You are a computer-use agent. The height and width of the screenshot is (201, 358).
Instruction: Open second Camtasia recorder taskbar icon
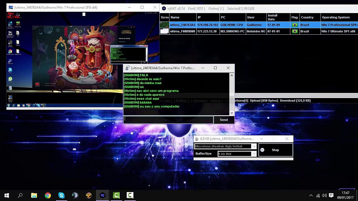coord(130,195)
